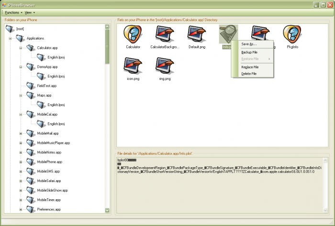
Task: Select the highlighted Info.plist file icon
Action: [x=228, y=34]
